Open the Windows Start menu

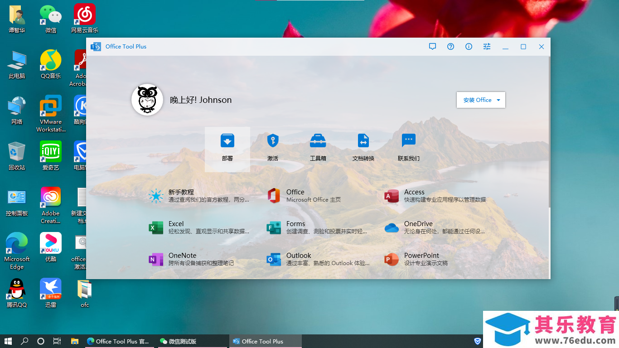pyautogui.click(x=8, y=341)
